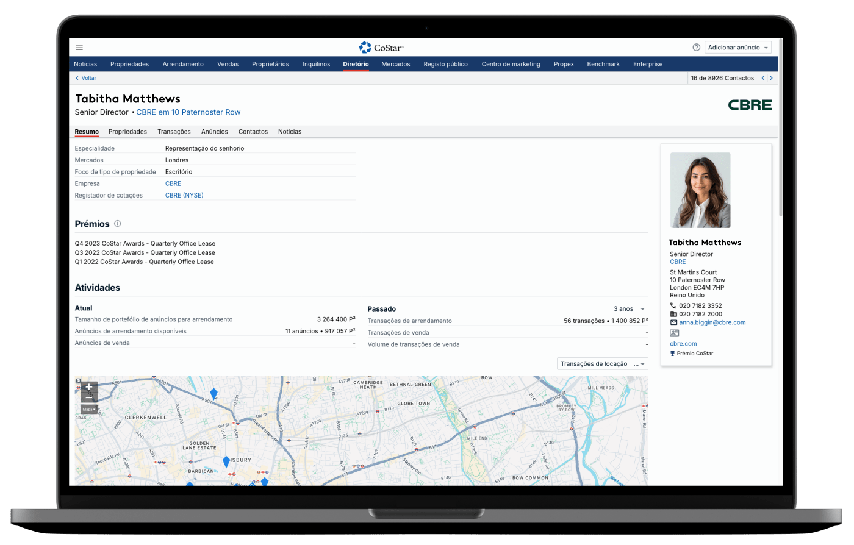The width and height of the screenshot is (854, 545).
Task: Switch to the Anúncios tab
Action: [215, 132]
